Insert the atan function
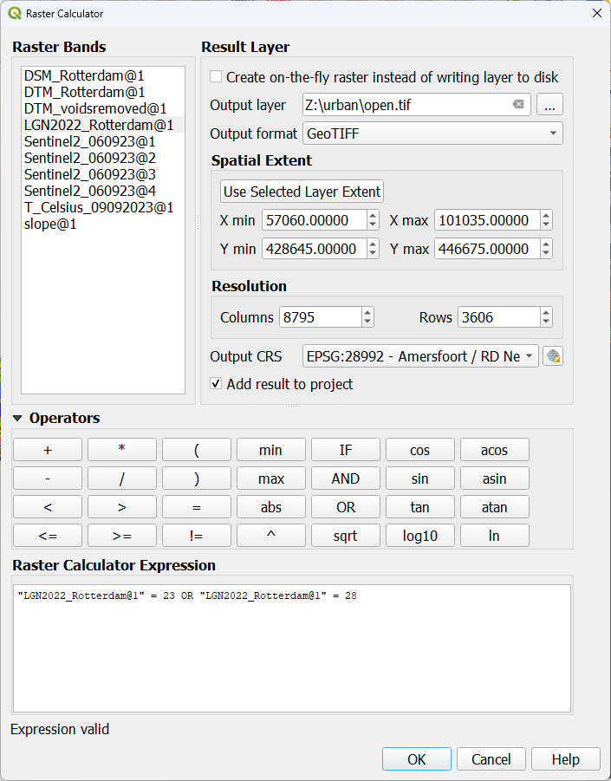Image resolution: width=611 pixels, height=781 pixels. tap(495, 507)
